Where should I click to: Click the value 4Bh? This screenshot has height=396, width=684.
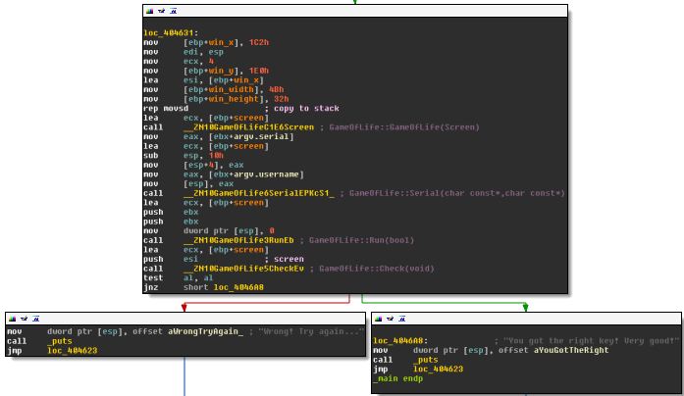[x=276, y=90]
